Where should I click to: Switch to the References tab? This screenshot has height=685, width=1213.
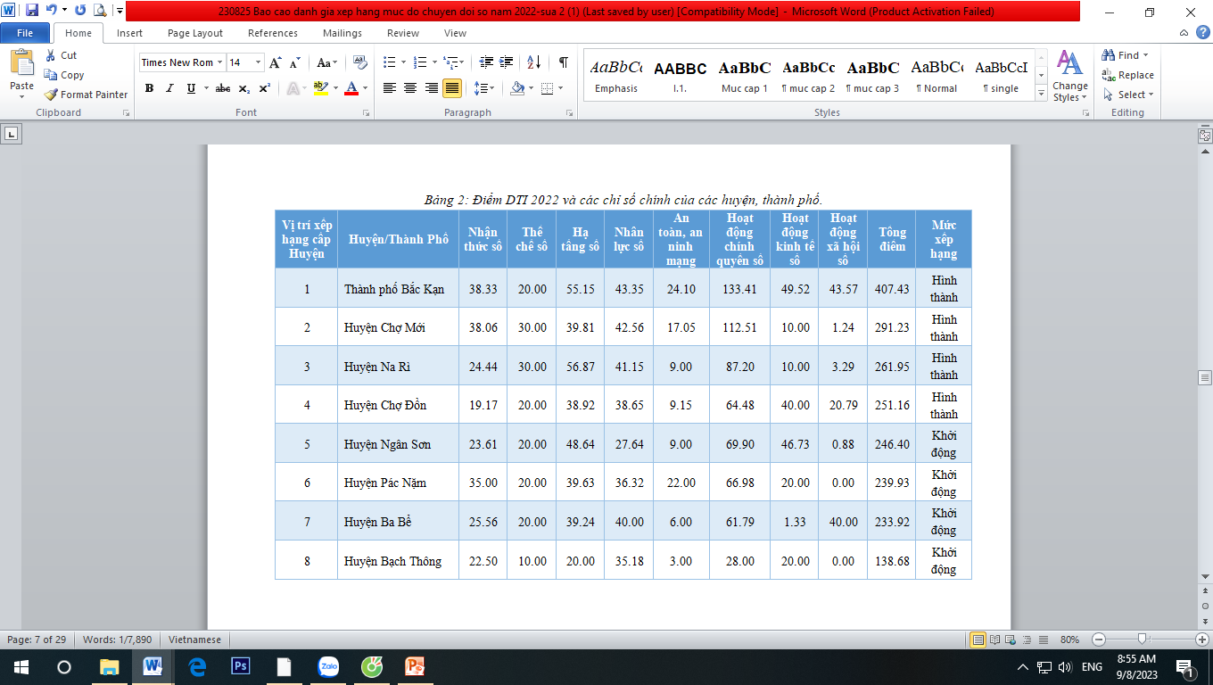273,33
